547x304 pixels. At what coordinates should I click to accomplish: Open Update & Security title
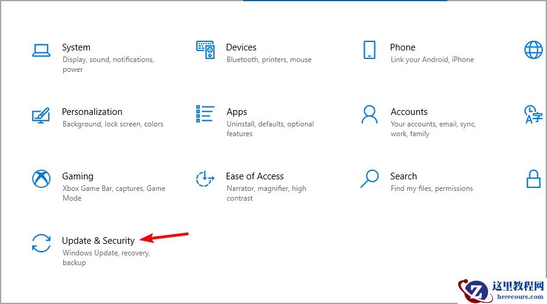coord(98,241)
